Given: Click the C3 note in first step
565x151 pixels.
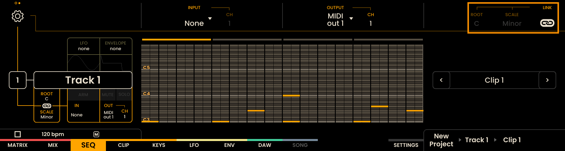Looking at the screenshot, I should click(150, 121).
